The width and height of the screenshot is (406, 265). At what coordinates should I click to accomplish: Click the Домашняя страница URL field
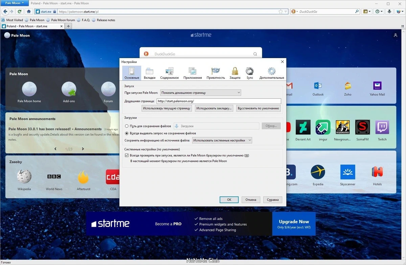tap(219, 101)
